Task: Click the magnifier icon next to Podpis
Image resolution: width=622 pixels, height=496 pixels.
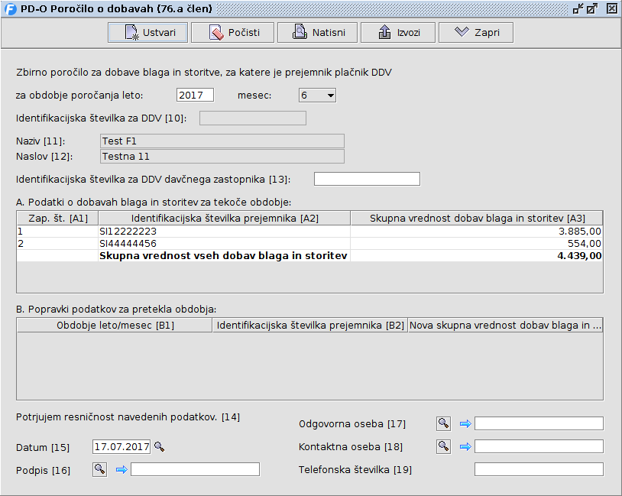Action: (x=99, y=469)
